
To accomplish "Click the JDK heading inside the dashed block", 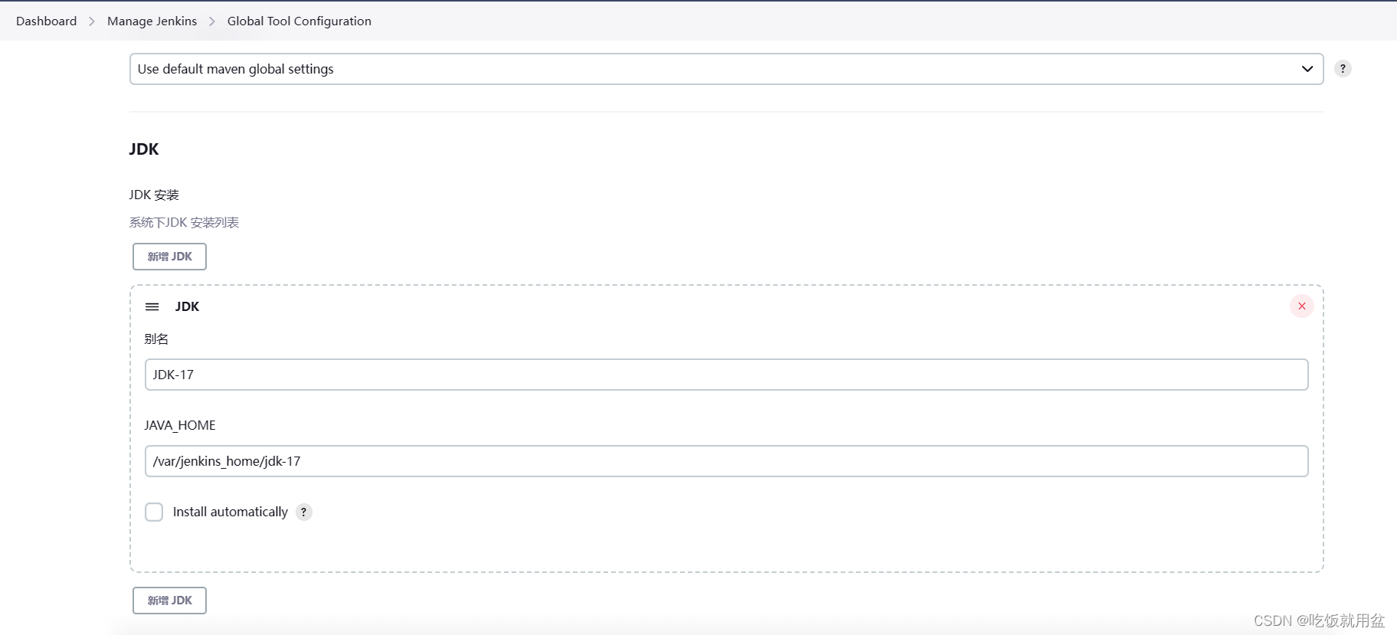I will [x=186, y=306].
